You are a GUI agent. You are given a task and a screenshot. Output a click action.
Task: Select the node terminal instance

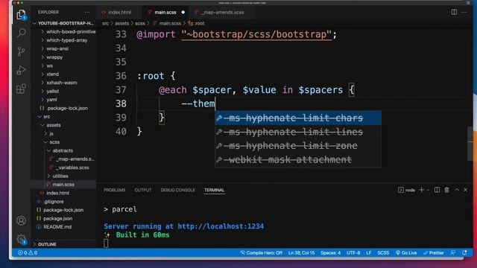coord(406,190)
